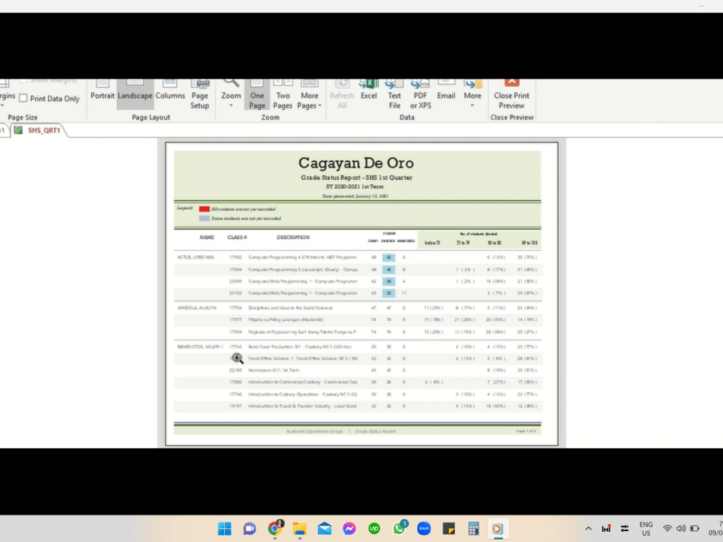Enable Print Data Only checkbox
723x542 pixels.
click(x=23, y=98)
